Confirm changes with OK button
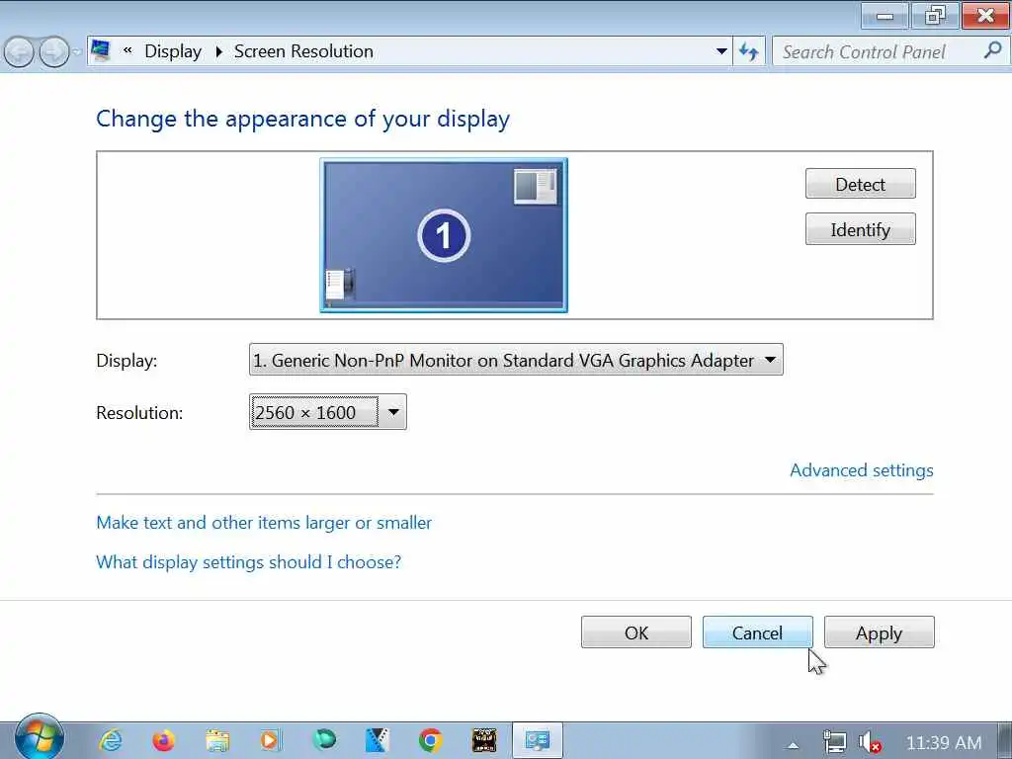 635,632
